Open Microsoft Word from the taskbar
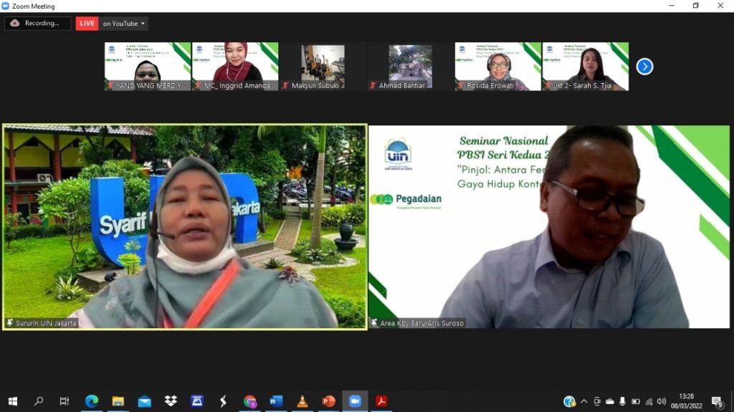734x412 pixels. pos(276,401)
